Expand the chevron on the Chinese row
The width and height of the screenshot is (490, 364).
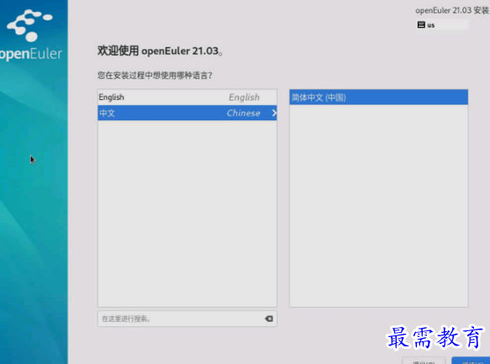pyautogui.click(x=274, y=113)
